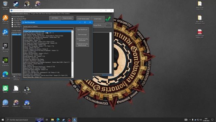Click the green checkmark status icon
Viewport: 216px width, 122px height.
pyautogui.click(x=108, y=19)
